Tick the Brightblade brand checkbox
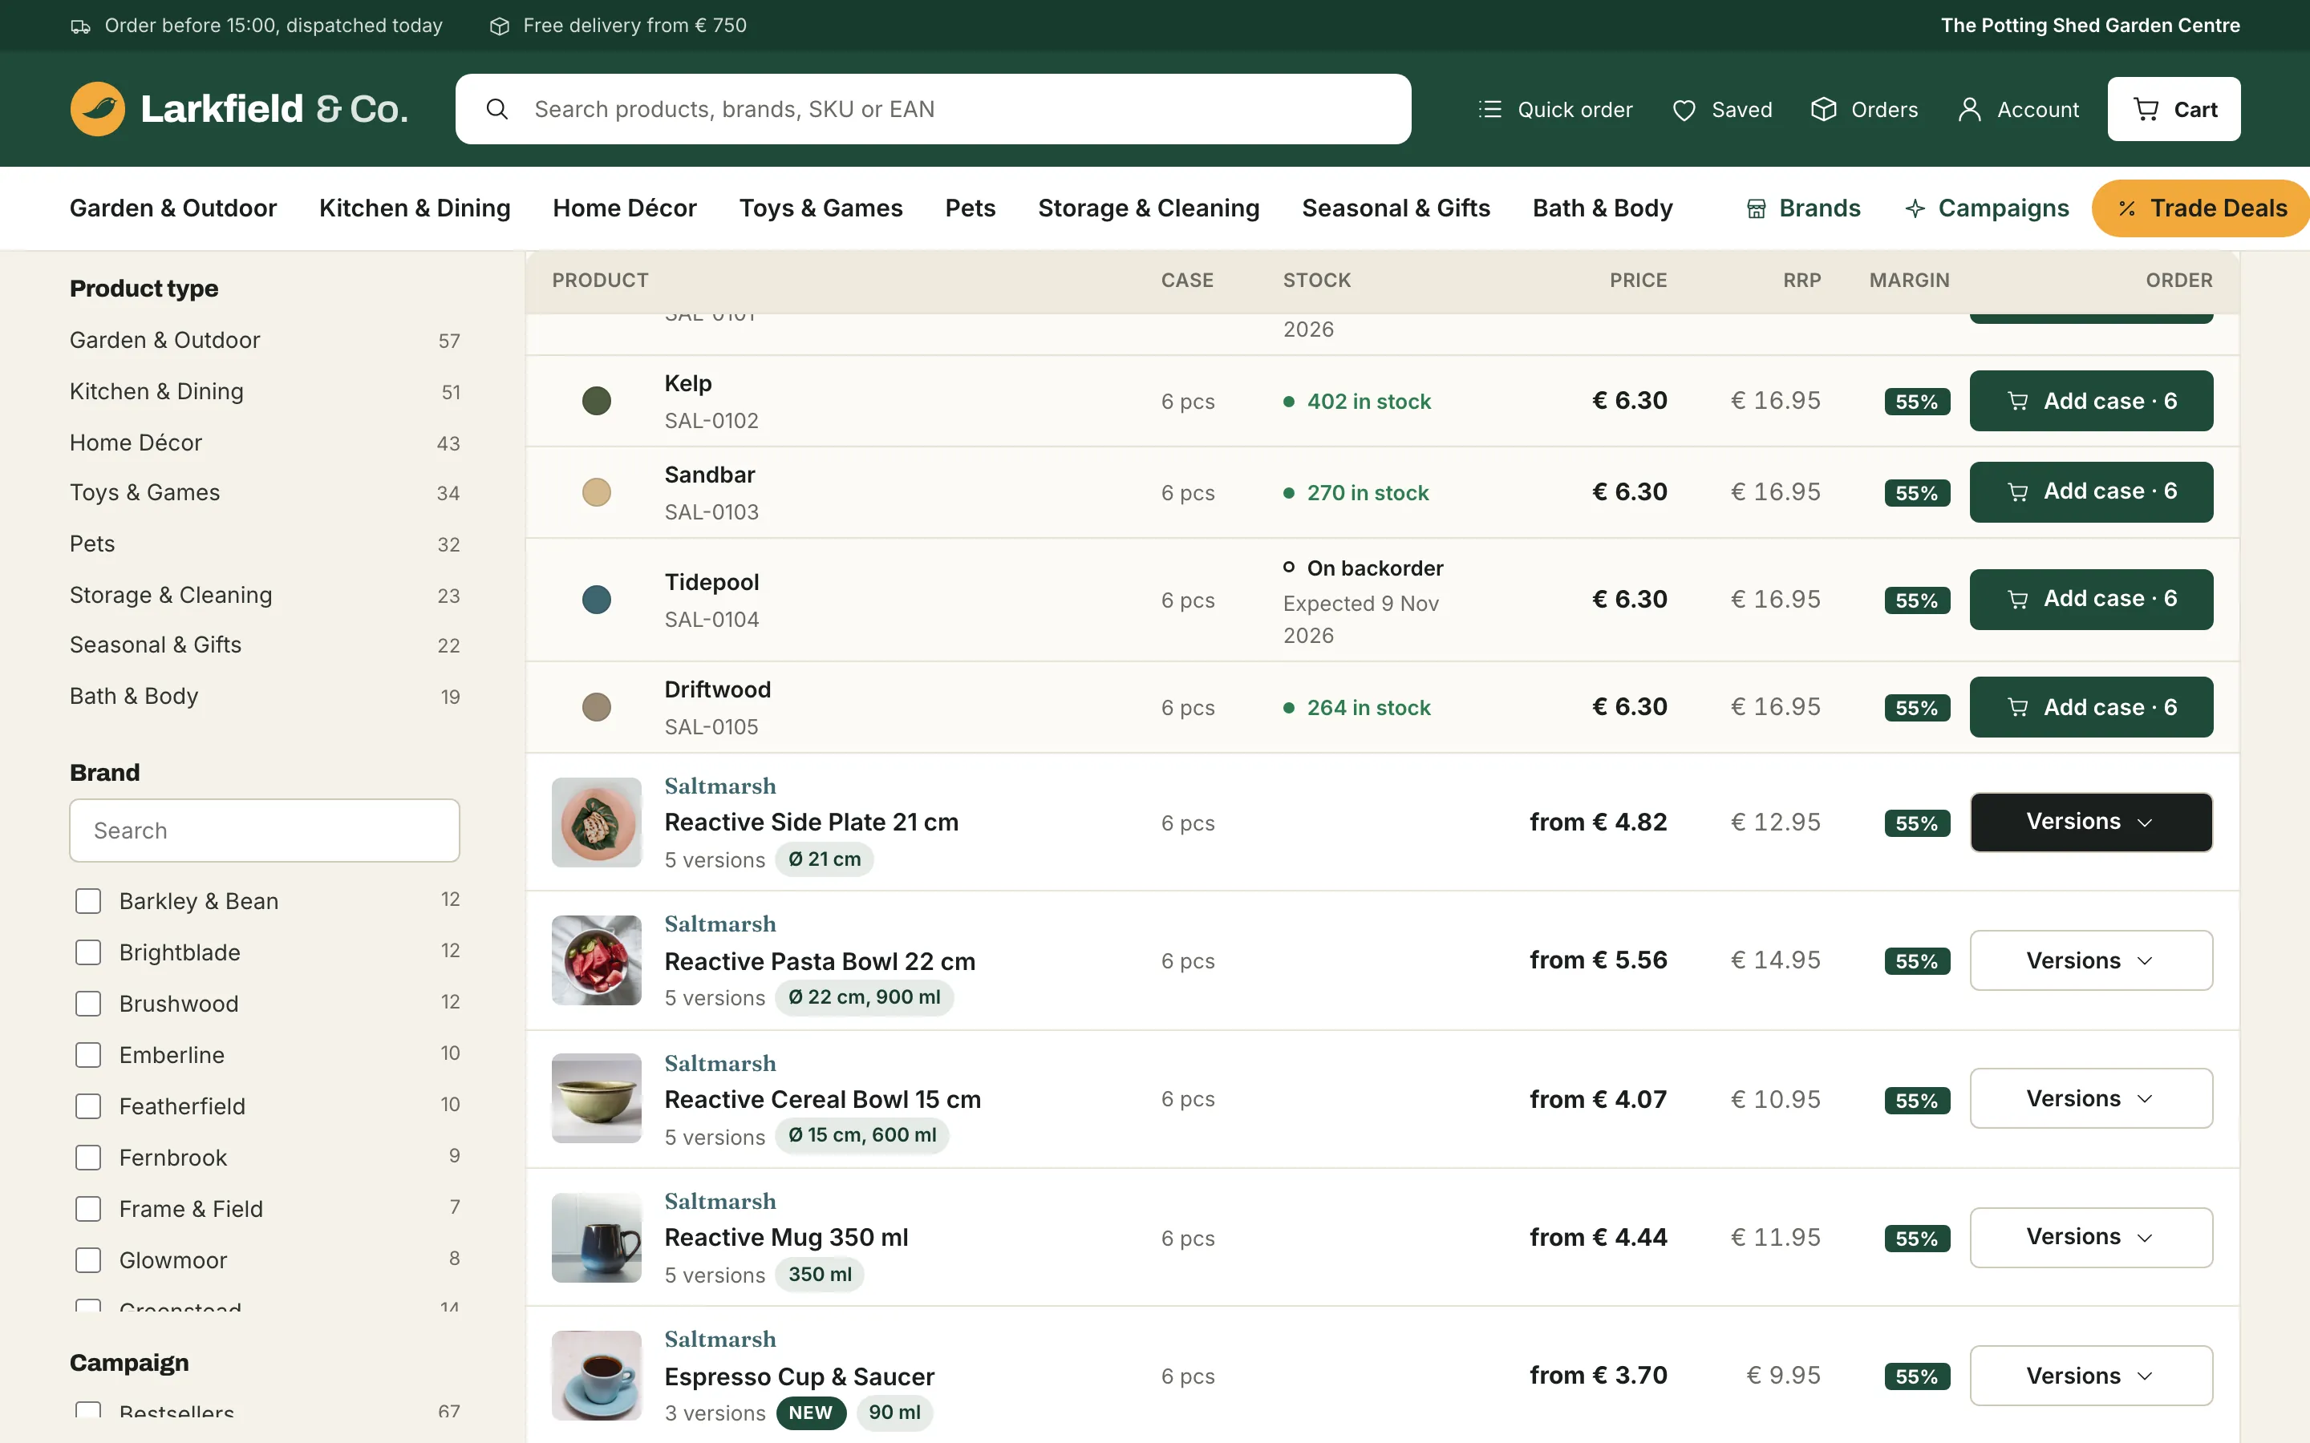Viewport: 2310px width, 1443px height. point(87,952)
